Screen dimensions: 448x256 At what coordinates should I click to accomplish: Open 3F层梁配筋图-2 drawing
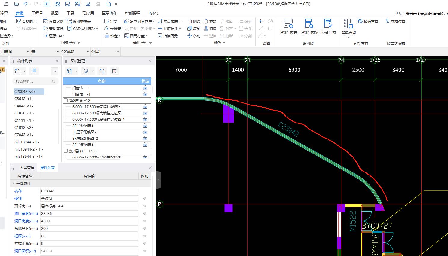(85, 138)
